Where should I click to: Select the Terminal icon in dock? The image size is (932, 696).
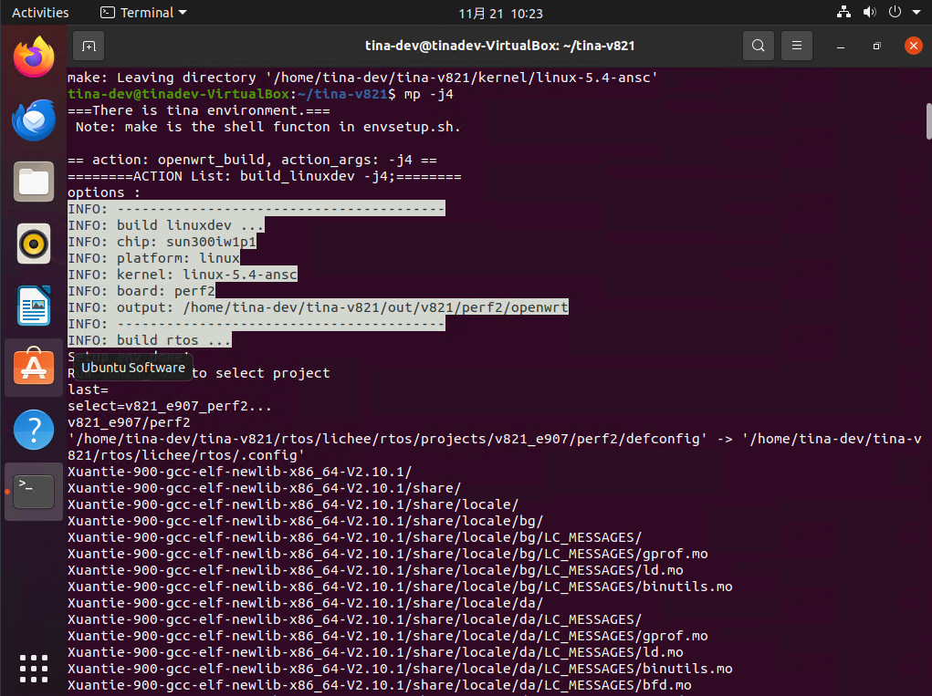[x=34, y=492]
